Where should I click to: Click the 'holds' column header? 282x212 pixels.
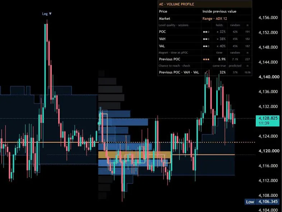(219, 25)
